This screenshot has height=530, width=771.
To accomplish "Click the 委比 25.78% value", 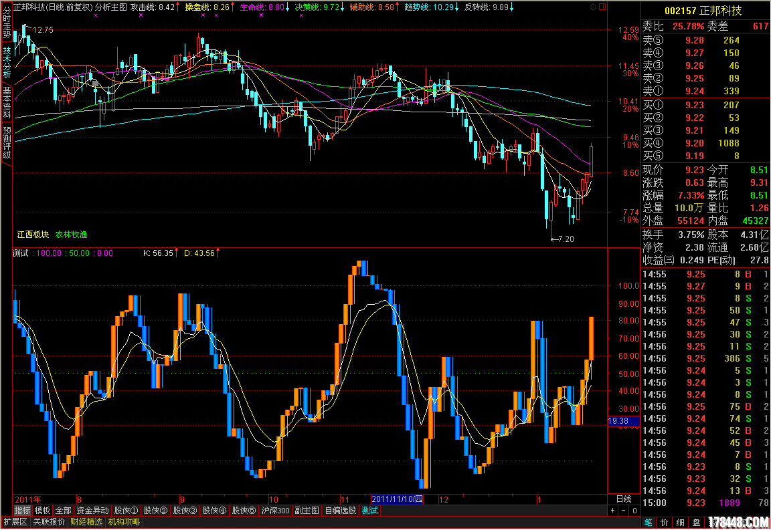I will pos(689,26).
